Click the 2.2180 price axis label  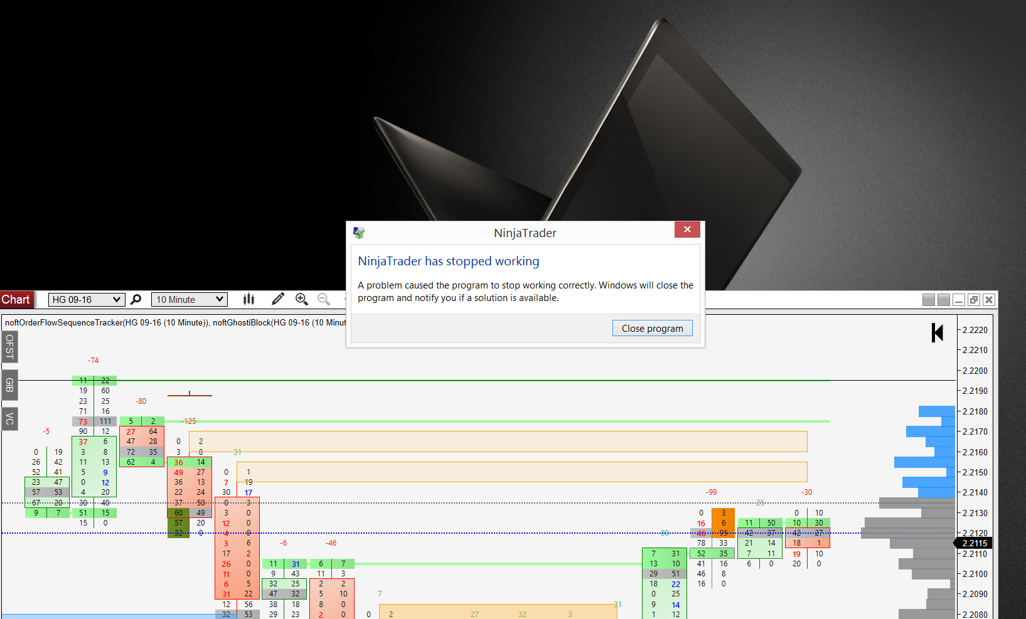[x=975, y=411]
